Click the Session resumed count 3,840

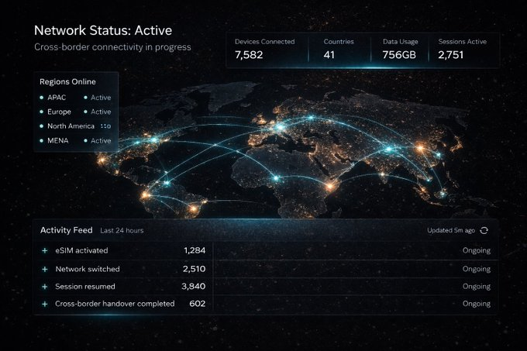coord(193,287)
